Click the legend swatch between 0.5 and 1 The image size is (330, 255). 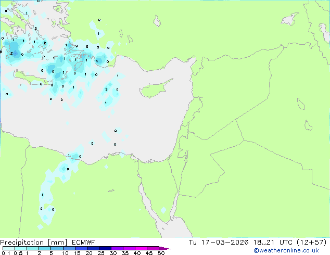click(x=21, y=248)
